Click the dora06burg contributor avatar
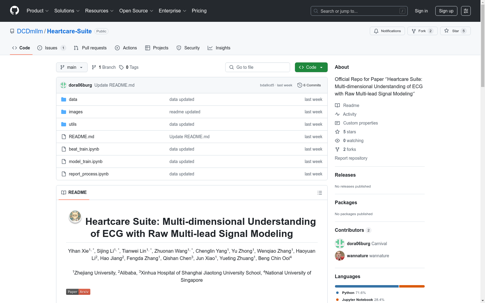Viewport: 485px width, 303px height. point(340,244)
